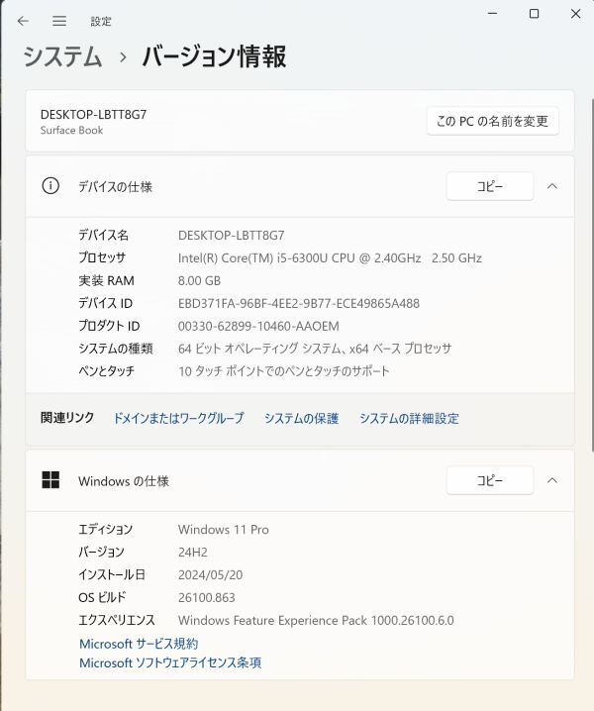
Task: Open システムの詳細設定 link
Action: click(409, 418)
